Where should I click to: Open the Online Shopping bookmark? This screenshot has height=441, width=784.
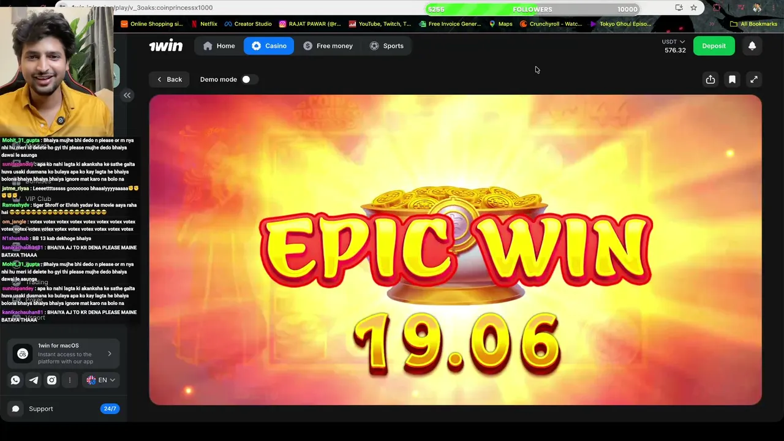[x=152, y=24]
